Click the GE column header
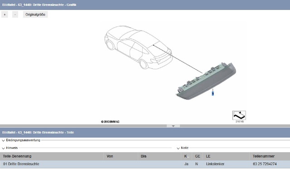The width and height of the screenshot is (290, 172). click(x=198, y=156)
